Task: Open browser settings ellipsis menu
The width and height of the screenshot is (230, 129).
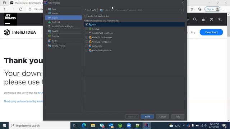Action: click(x=225, y=9)
